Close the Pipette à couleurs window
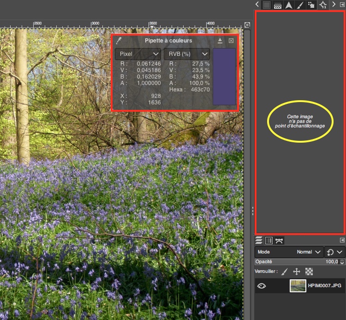This screenshot has width=346, height=320. click(x=231, y=41)
